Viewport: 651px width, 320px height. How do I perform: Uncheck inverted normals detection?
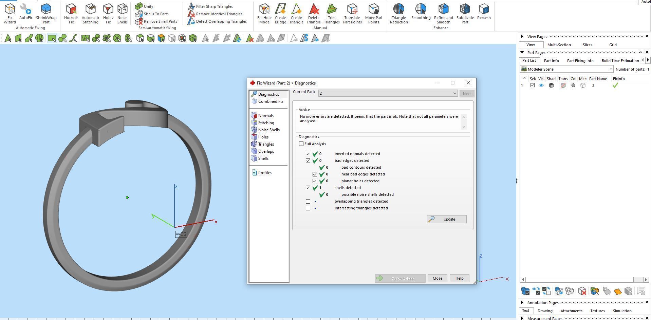[308, 154]
